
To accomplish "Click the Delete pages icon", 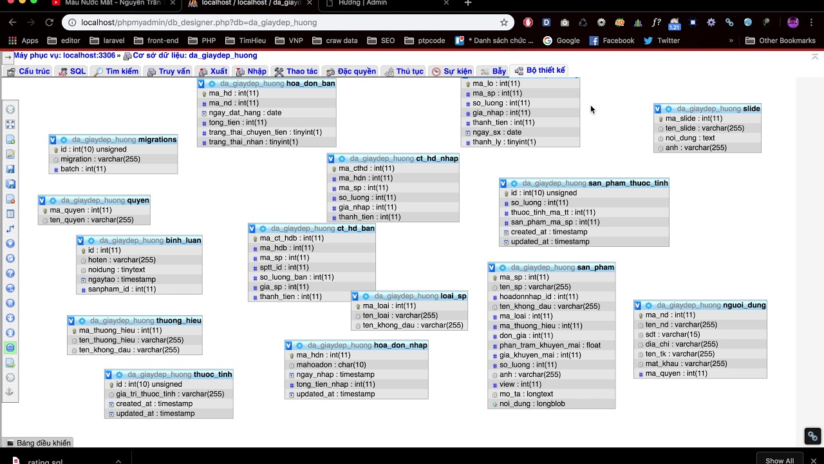I will tap(10, 198).
